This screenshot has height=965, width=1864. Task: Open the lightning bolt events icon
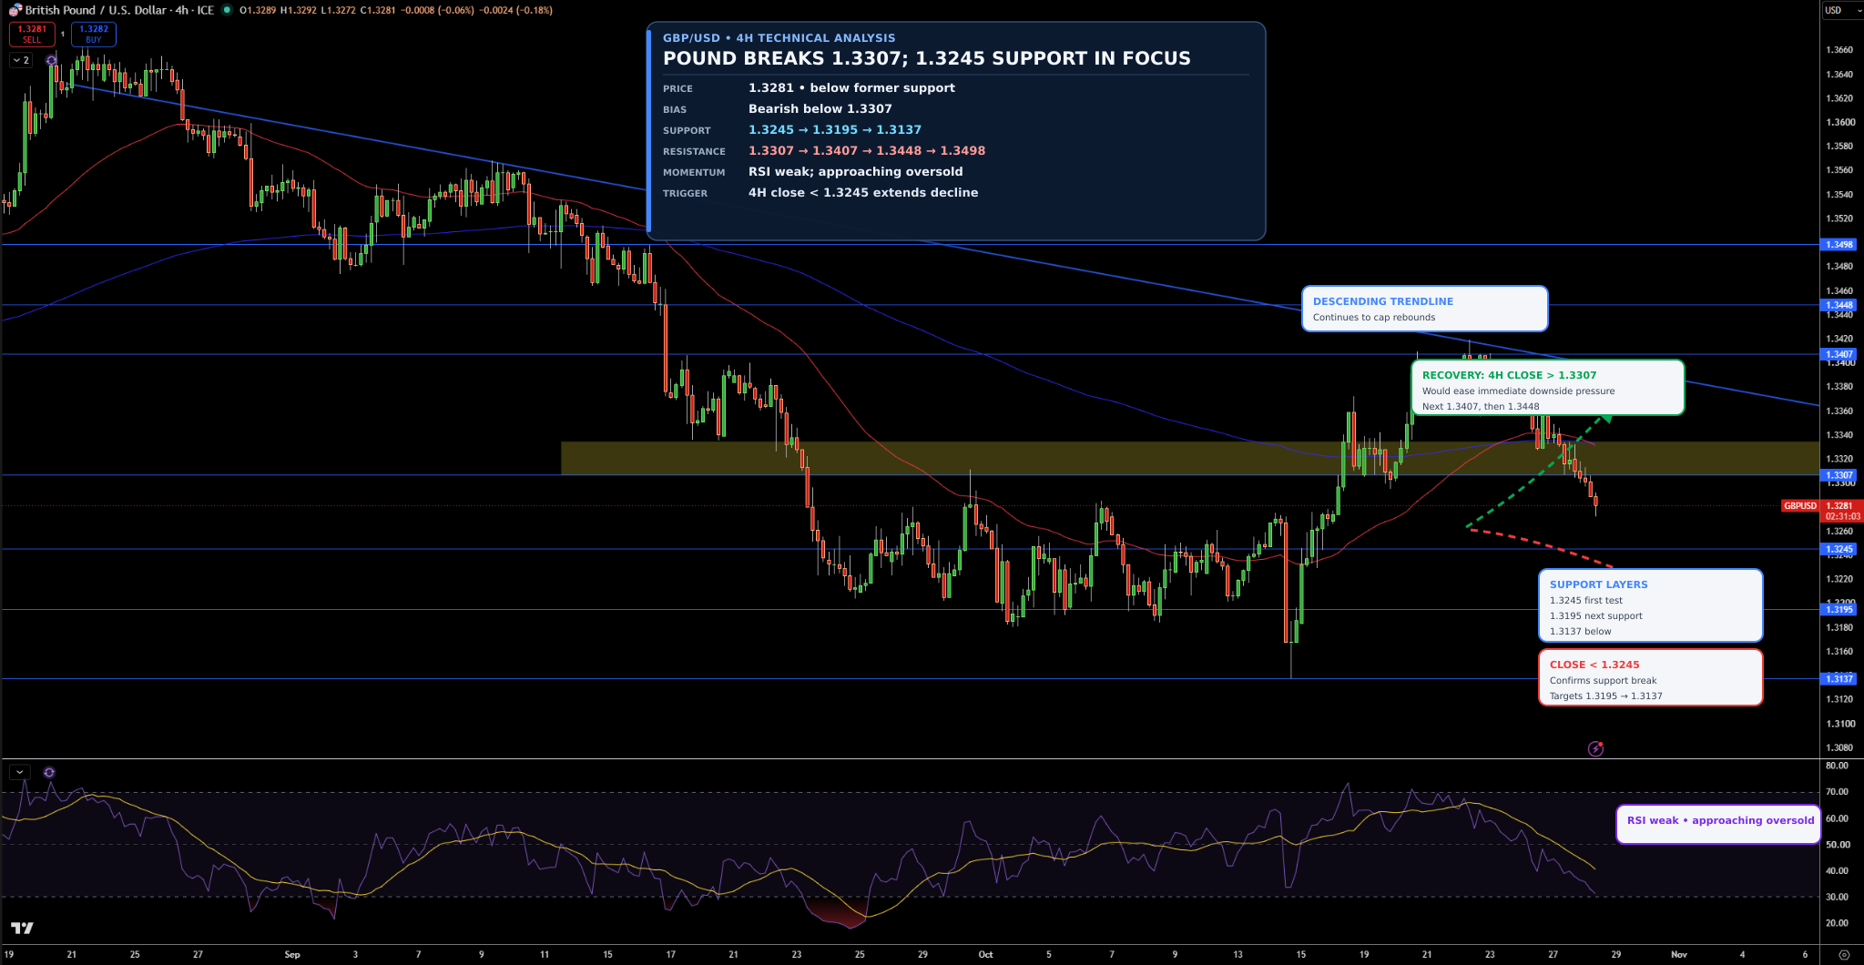click(x=1595, y=748)
